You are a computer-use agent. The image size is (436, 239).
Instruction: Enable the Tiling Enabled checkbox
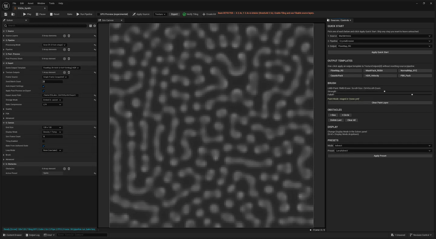pyautogui.click(x=44, y=141)
